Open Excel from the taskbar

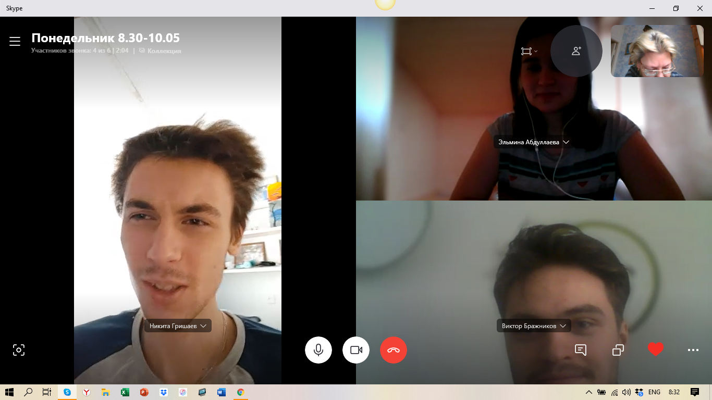pyautogui.click(x=125, y=392)
